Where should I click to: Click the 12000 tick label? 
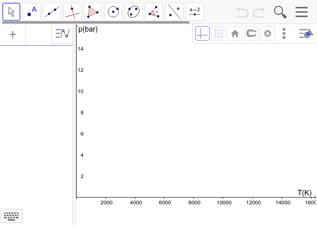click(253, 202)
